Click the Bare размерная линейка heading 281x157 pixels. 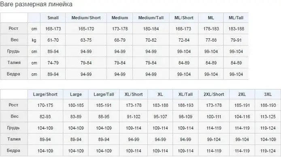point(36,4)
